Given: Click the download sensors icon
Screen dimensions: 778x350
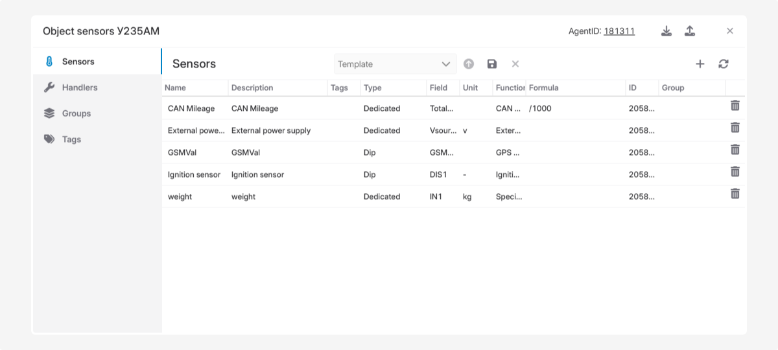Looking at the screenshot, I should click(x=666, y=31).
